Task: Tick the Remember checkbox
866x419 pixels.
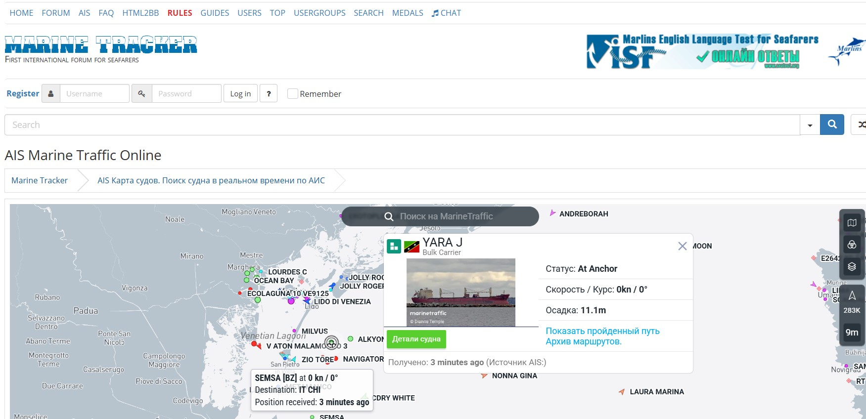Action: coord(293,93)
